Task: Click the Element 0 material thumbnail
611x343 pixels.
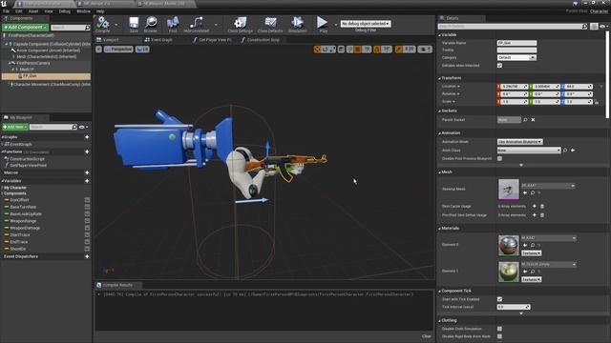Action: pos(509,245)
